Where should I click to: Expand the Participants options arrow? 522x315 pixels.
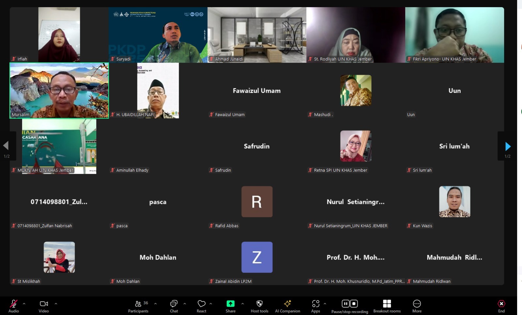(155, 304)
